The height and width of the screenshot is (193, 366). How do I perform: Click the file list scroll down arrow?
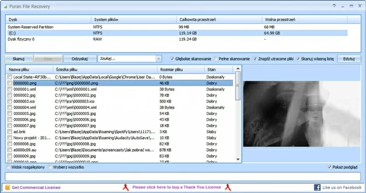coord(238,159)
